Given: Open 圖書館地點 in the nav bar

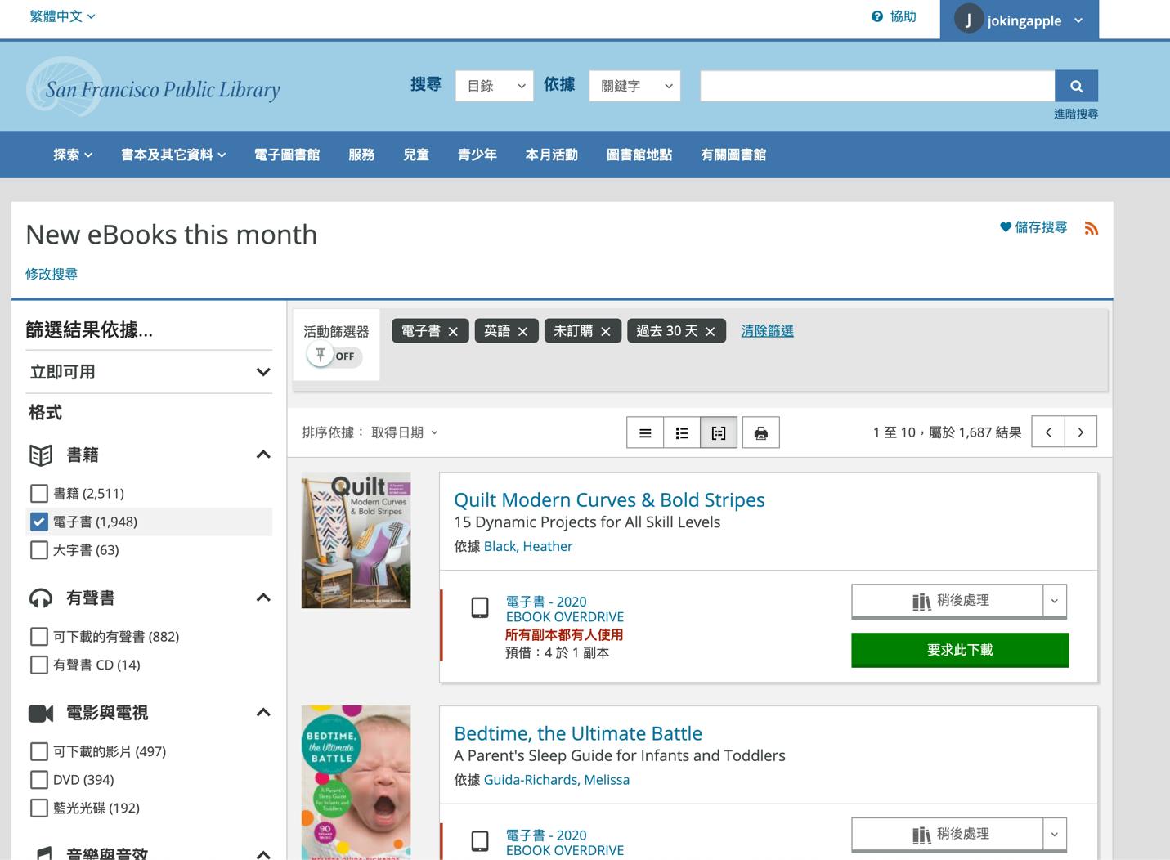Looking at the screenshot, I should [x=639, y=155].
